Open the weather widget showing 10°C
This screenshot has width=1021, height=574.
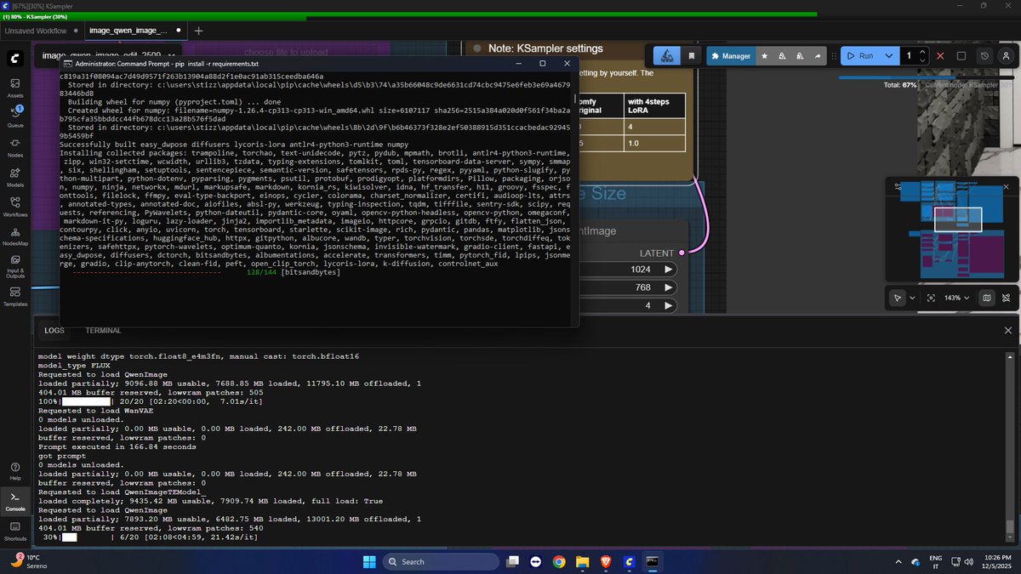tap(27, 561)
